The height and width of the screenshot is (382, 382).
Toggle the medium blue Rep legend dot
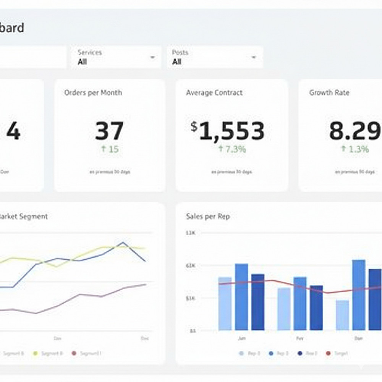coord(271,353)
